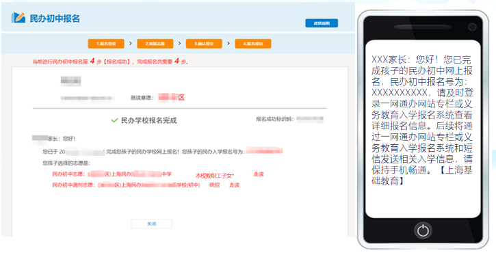Viewport: 496px width, 257px height.
Task: Click the 就读意愿 label
Action: click(x=142, y=98)
